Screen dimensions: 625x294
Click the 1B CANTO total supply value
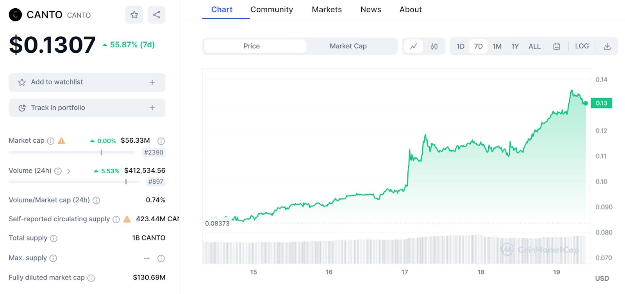[149, 238]
